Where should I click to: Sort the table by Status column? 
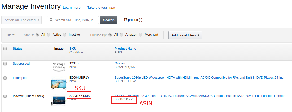(18, 49)
